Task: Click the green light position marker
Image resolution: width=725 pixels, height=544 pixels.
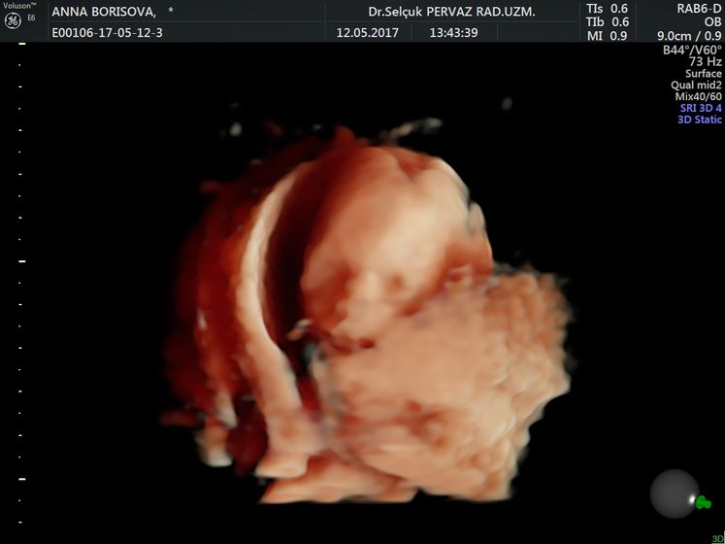Action: tap(704, 502)
